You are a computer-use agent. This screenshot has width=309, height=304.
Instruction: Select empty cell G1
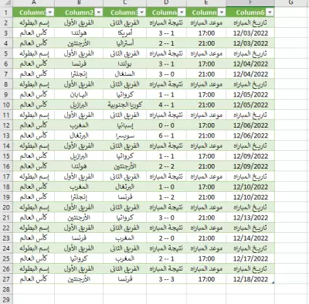pyautogui.click(x=291, y=12)
